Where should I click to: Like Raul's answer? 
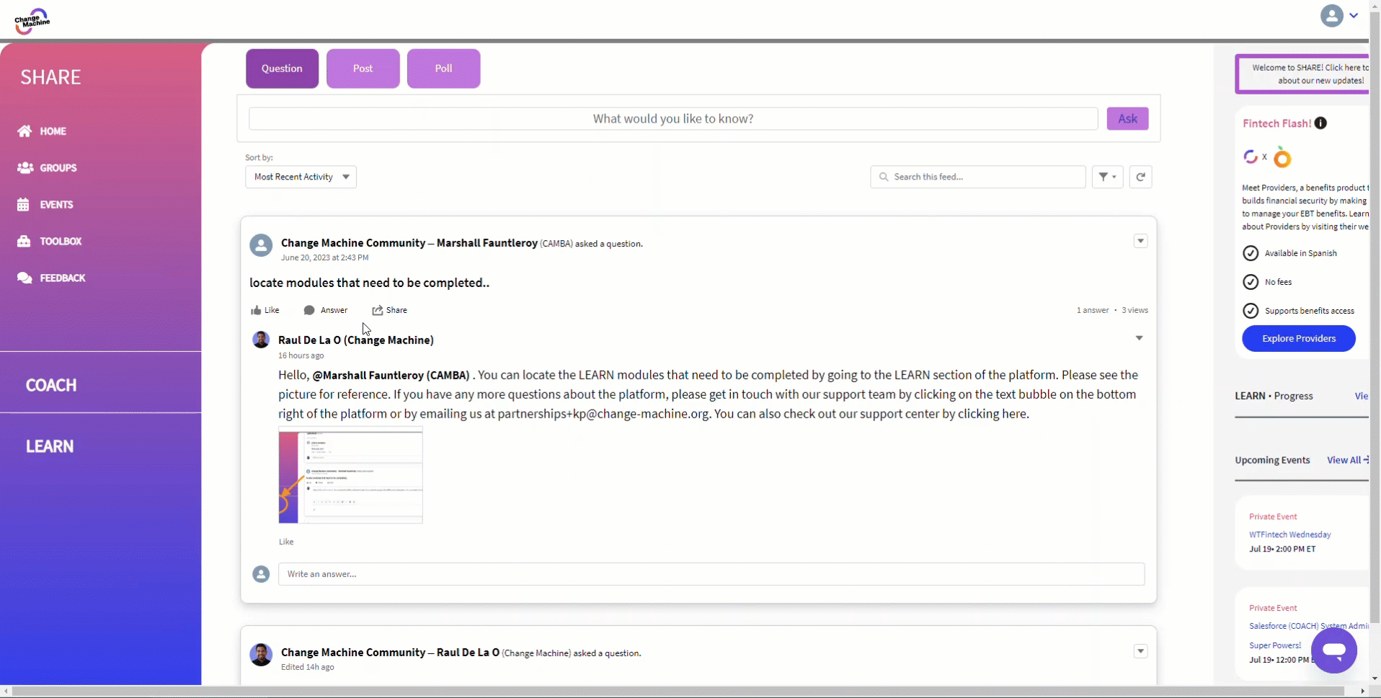pyautogui.click(x=286, y=542)
